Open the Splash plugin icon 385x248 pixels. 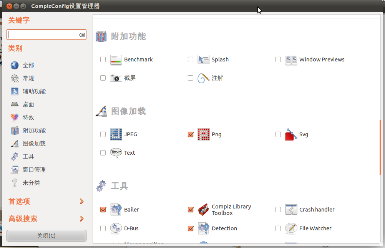tap(204, 60)
